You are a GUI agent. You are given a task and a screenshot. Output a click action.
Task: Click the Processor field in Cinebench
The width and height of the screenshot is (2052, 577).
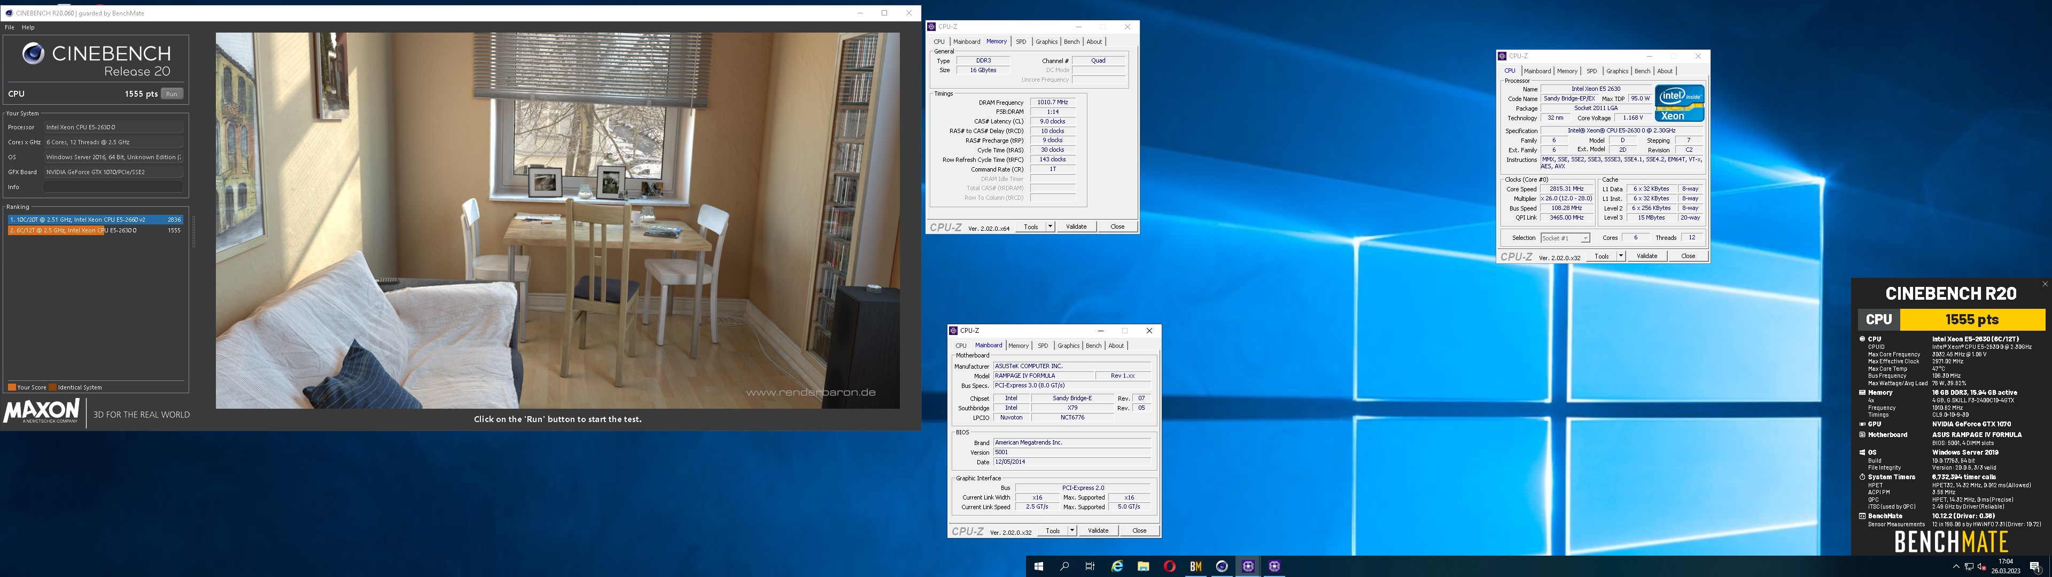tap(114, 128)
